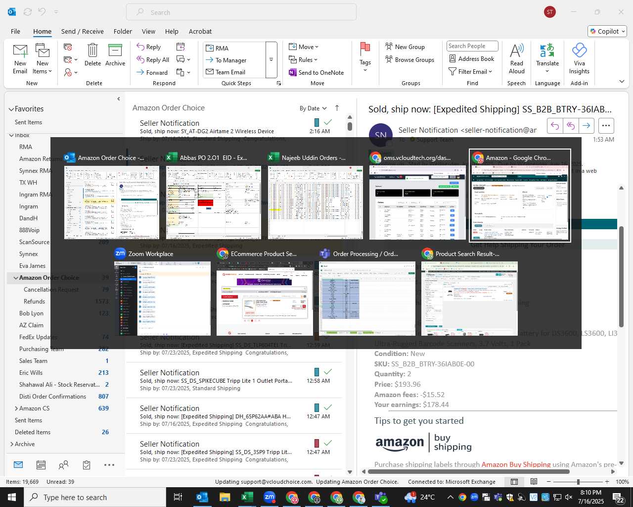
Task: Toggle category on 12:47 AM SS_DS_3SP9 email
Action: tap(316, 443)
